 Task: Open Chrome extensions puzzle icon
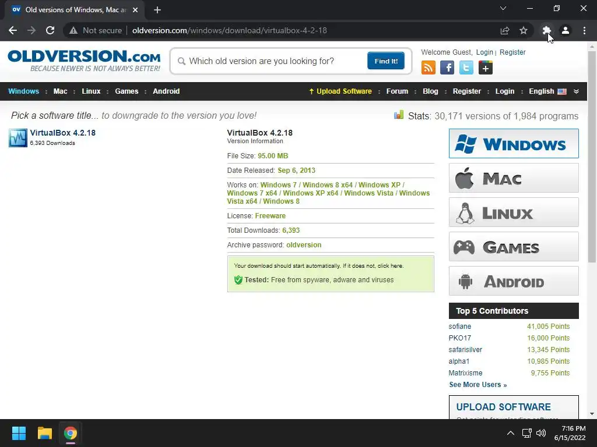point(547,30)
